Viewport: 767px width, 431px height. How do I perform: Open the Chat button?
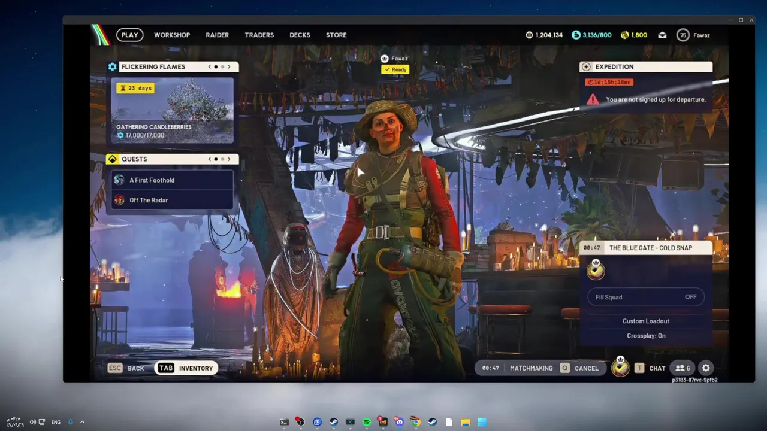pyautogui.click(x=650, y=368)
